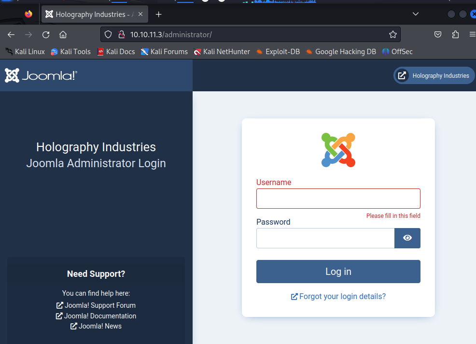
Task: Open the Kali Tools bookmark
Action: (71, 52)
